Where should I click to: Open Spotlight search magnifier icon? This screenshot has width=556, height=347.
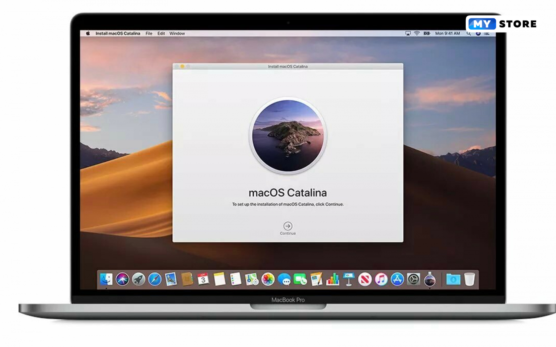coord(469,33)
